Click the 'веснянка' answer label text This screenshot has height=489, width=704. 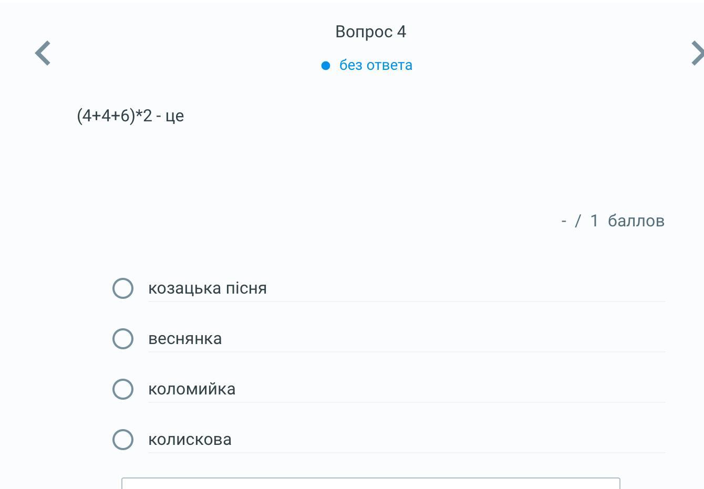click(185, 339)
